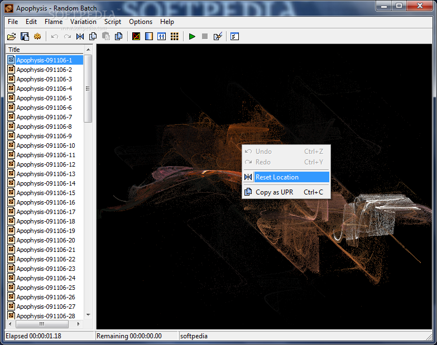The image size is (437, 345).
Task: Click Undo in the context menu
Action: 286,152
